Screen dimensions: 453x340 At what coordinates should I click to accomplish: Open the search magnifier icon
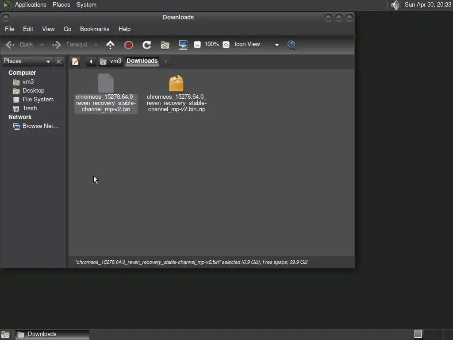pos(292,45)
